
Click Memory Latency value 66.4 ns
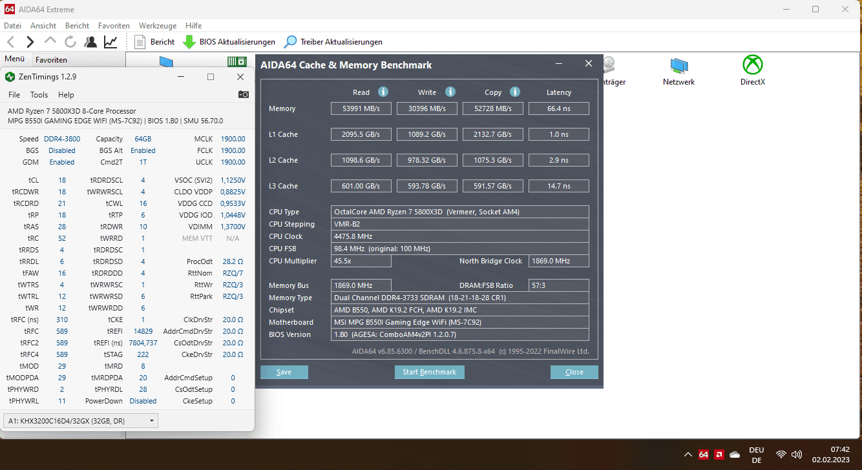click(x=559, y=108)
